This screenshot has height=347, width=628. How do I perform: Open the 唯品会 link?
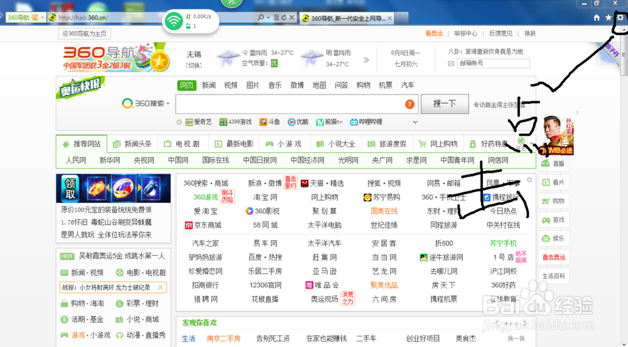[322, 285]
